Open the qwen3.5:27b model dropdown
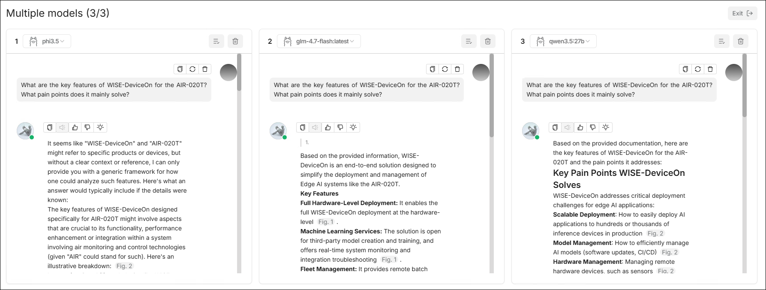Screen dimensions: 766x290 [563, 41]
